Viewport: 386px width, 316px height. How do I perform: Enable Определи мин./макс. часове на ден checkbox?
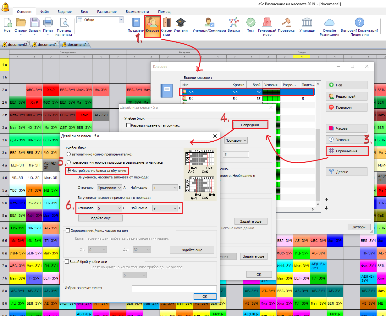click(67, 231)
